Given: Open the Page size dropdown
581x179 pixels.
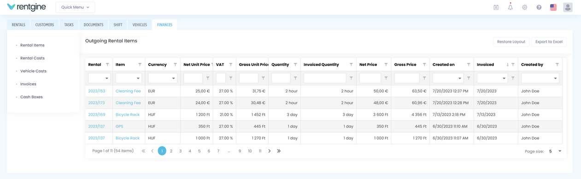Looking at the screenshot, I should 560,151.
